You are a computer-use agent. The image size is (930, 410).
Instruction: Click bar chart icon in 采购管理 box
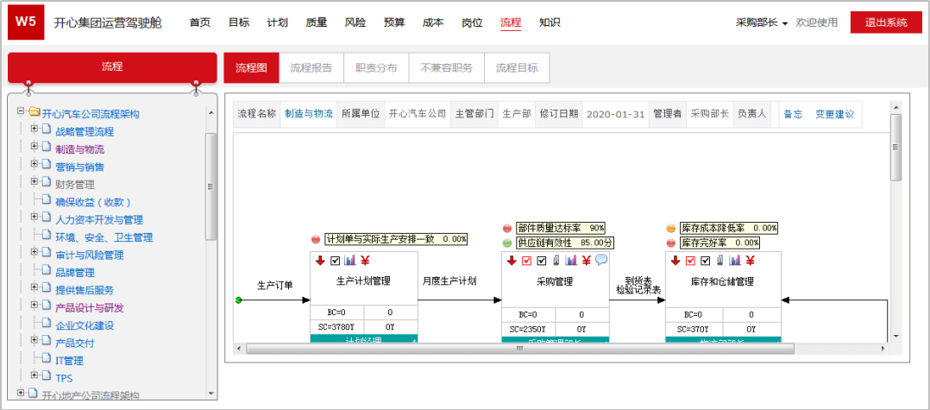tap(571, 261)
